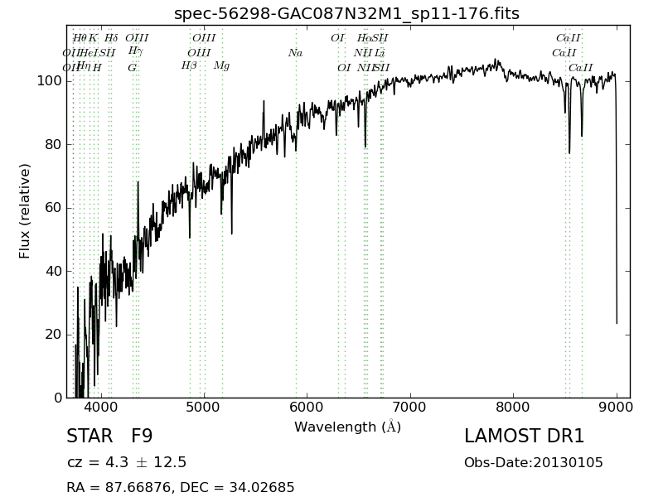Screen dimensions: 663x497
Task: Select the 'Wavelength (Å)' x-axis label
Action: [x=347, y=427]
